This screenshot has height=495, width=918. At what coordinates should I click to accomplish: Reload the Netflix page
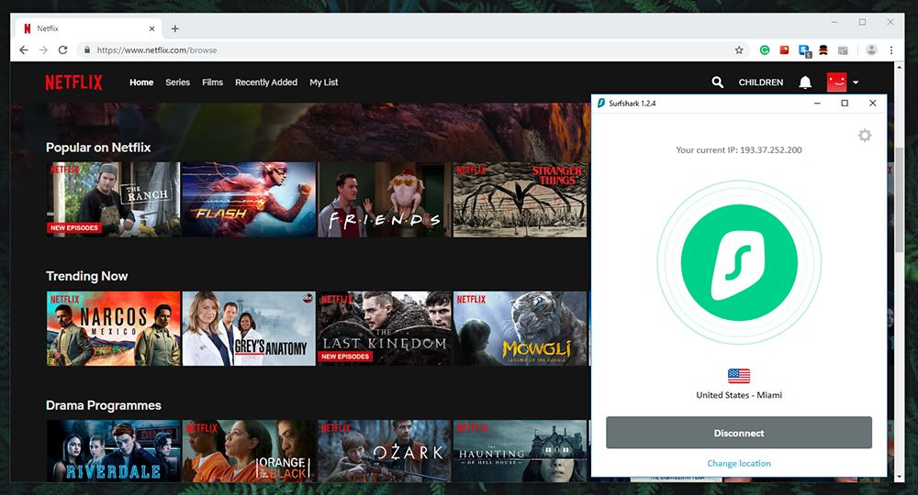(x=62, y=50)
